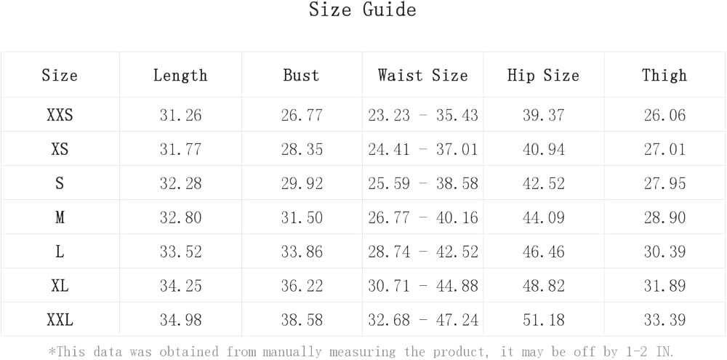Select the Length column header
The image size is (727, 360).
[180, 75]
